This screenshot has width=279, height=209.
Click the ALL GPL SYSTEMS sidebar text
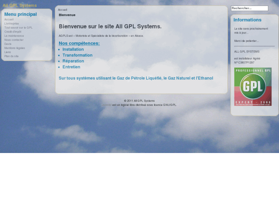pyautogui.click(x=247, y=52)
